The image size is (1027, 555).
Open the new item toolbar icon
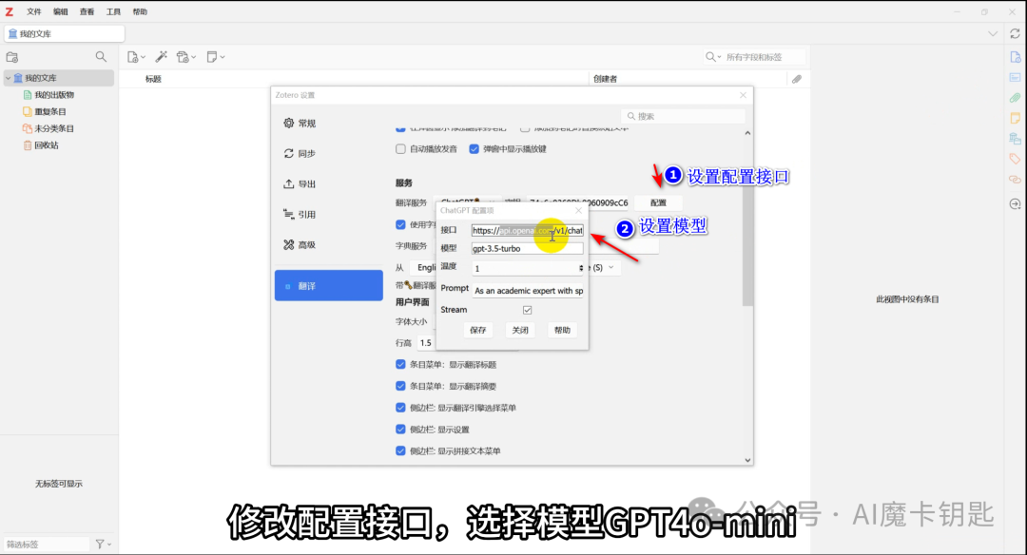point(133,57)
